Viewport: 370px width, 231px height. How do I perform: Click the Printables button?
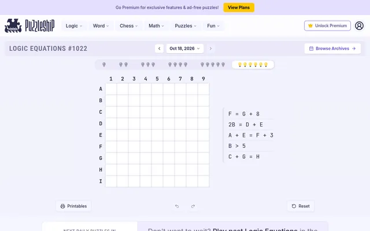[x=73, y=206]
